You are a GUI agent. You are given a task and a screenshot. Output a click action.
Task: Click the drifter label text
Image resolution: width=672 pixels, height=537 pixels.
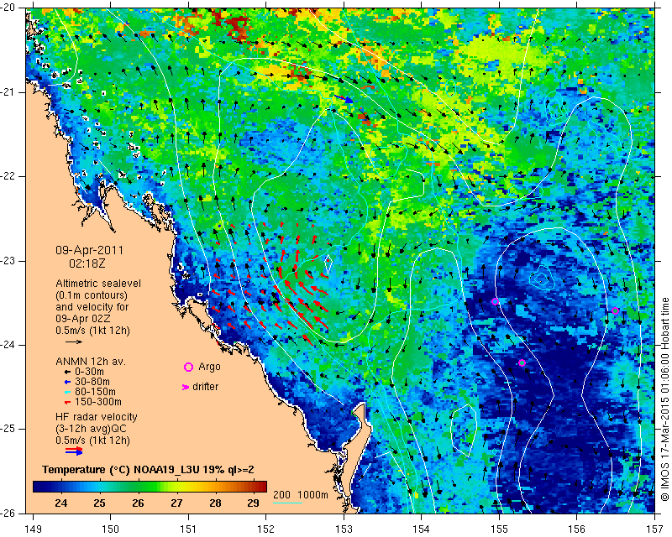[x=205, y=387]
